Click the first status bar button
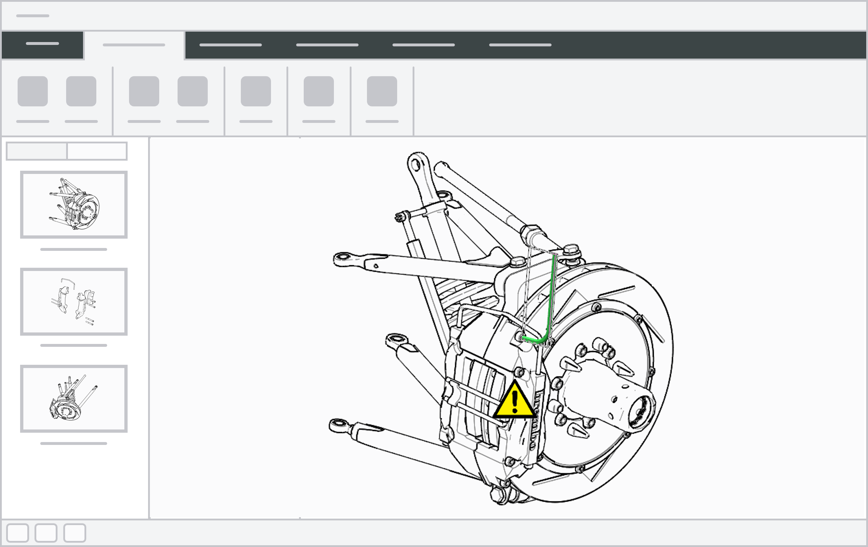 tap(18, 533)
